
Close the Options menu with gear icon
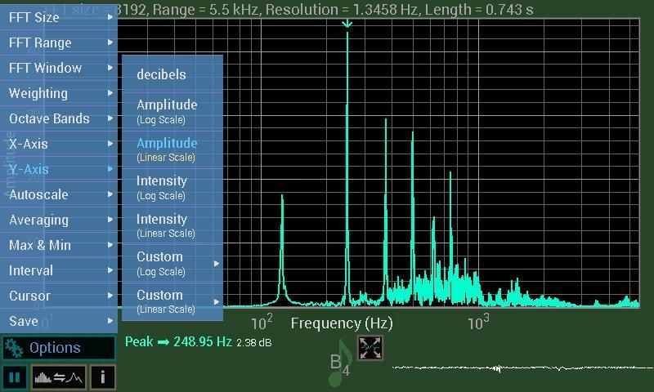[57, 348]
